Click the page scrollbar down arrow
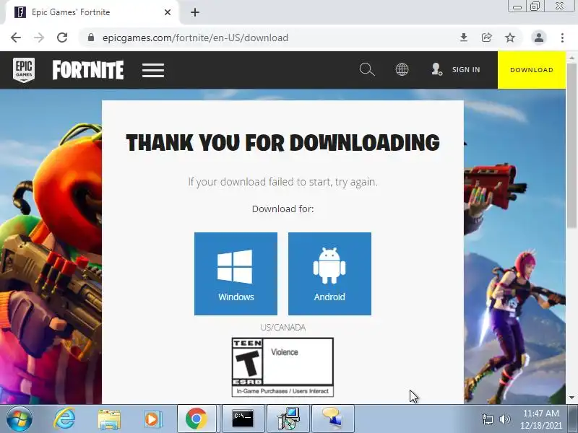Screen dimensions: 578x433 [571, 398]
